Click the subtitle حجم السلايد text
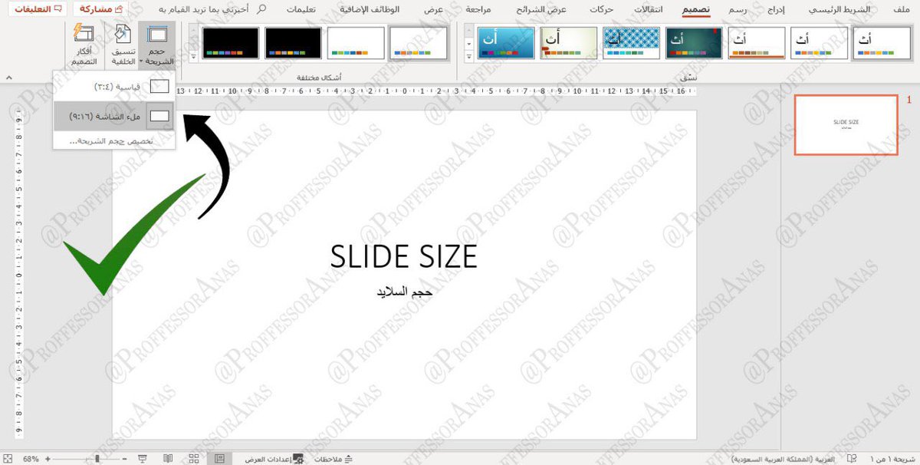Screen dimensions: 920x465 (404, 292)
